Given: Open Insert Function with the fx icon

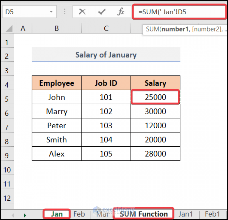Looking at the screenshot, I should (x=121, y=12).
